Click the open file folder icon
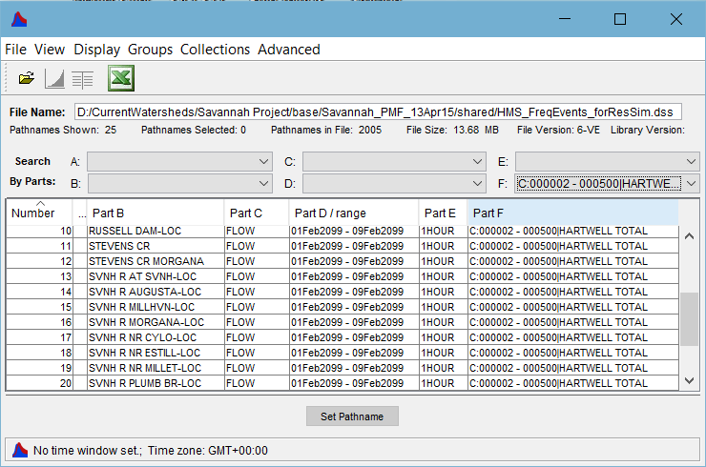This screenshot has height=467, width=706. (27, 79)
